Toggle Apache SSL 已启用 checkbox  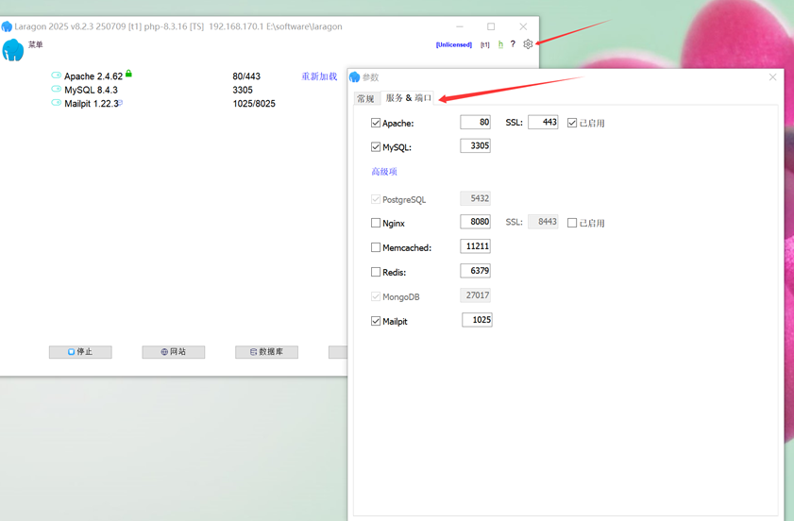click(572, 123)
